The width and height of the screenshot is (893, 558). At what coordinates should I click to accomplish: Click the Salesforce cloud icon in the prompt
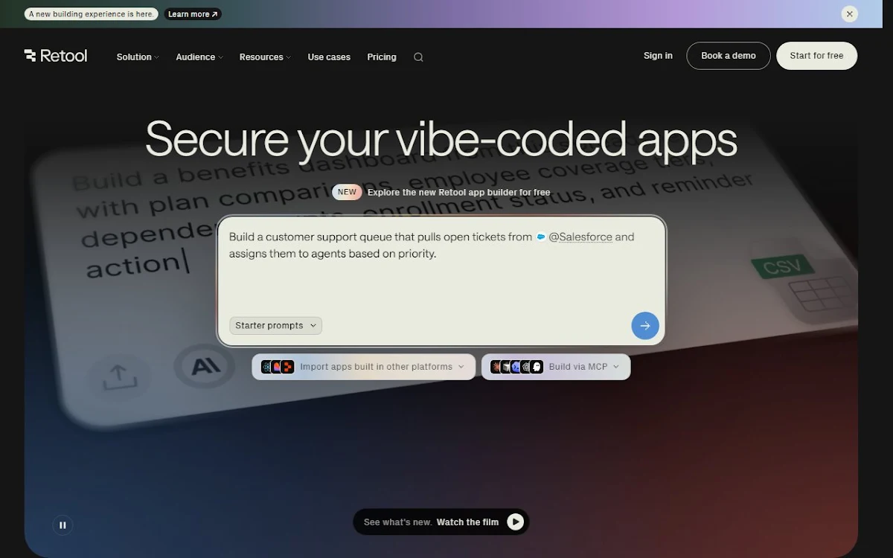541,237
